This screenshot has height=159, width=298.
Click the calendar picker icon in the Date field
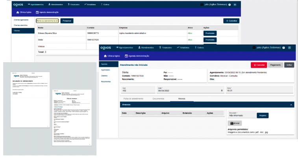(x=222, y=91)
